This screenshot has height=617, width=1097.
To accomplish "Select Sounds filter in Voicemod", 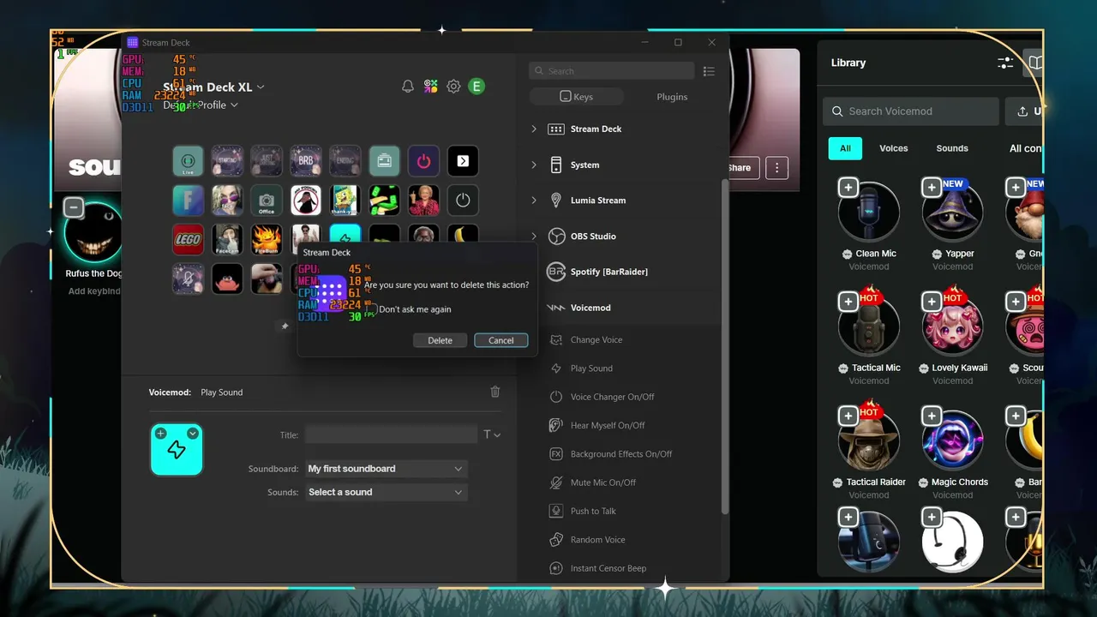I will coord(952,148).
